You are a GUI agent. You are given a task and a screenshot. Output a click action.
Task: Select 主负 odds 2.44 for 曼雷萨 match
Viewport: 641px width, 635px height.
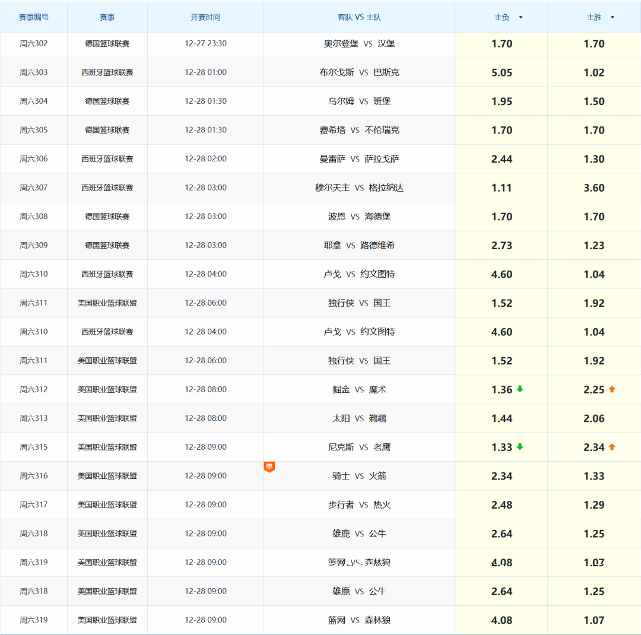[502, 159]
